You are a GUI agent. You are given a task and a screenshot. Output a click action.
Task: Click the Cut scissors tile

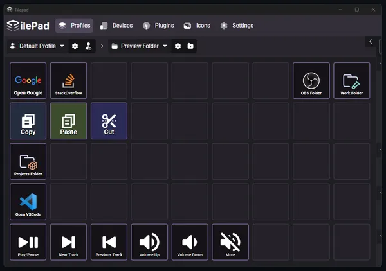click(109, 121)
